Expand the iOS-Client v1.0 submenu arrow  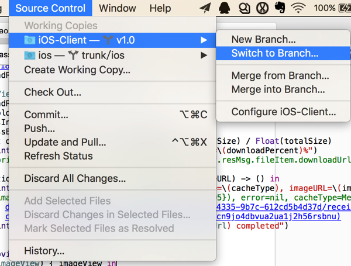coord(204,40)
